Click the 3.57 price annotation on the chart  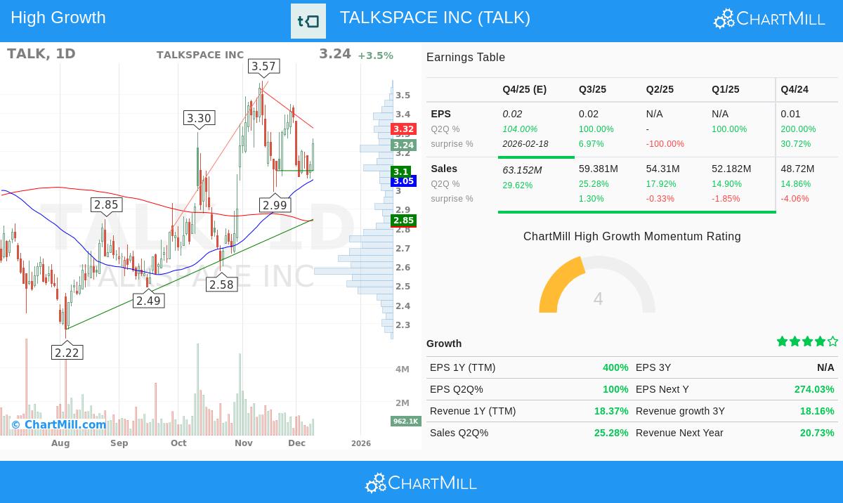pos(262,66)
